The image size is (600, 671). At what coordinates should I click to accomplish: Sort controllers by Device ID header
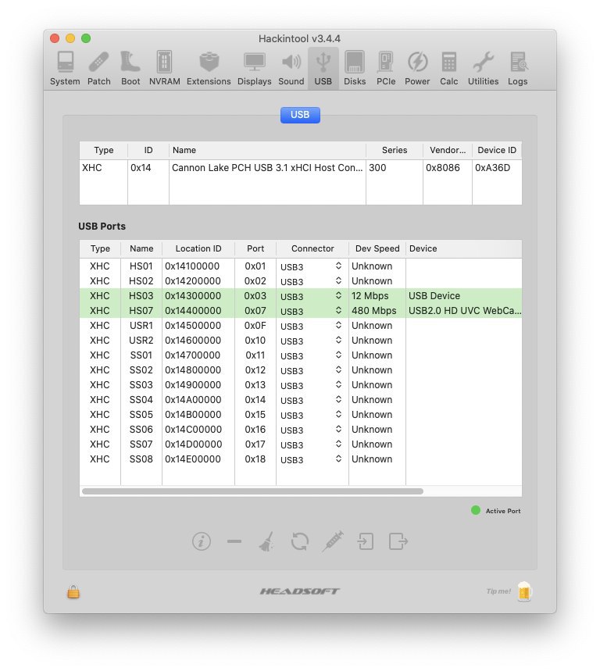[x=497, y=150]
